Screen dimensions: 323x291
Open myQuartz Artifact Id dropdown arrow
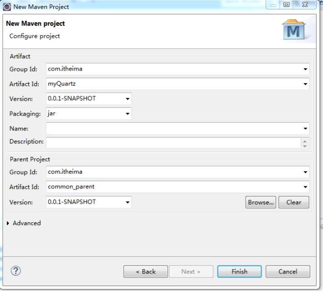(306, 84)
